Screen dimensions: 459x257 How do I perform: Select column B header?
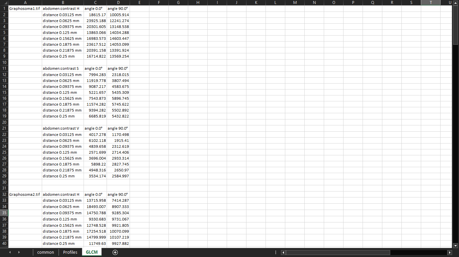pos(63,3)
